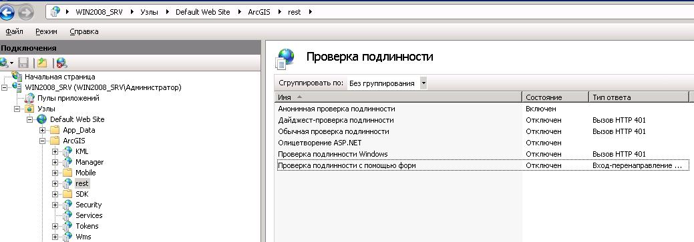
Task: Click the WIN2008_SRV server icon in tree
Action: click(x=17, y=87)
